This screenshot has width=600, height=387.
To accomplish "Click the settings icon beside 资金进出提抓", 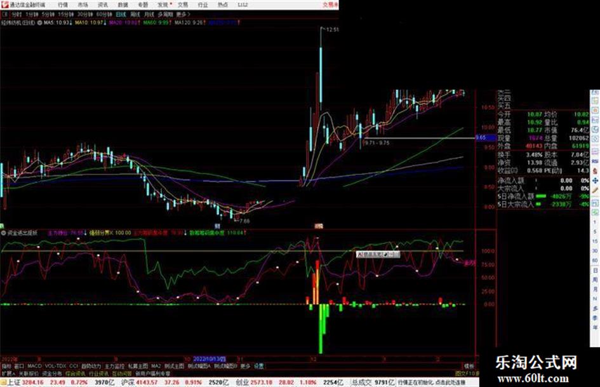I will coord(3,233).
